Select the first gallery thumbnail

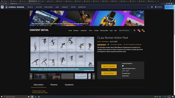coord(40,76)
